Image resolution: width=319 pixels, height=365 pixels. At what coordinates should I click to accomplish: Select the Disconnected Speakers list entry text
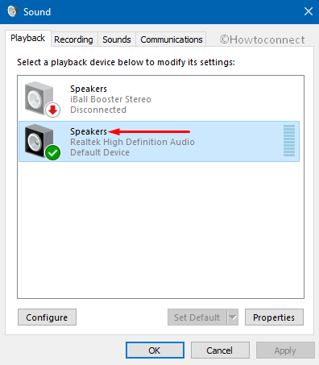click(110, 99)
